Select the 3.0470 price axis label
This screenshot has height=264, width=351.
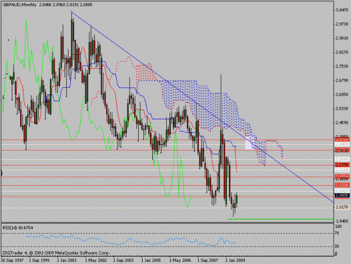[342, 10]
